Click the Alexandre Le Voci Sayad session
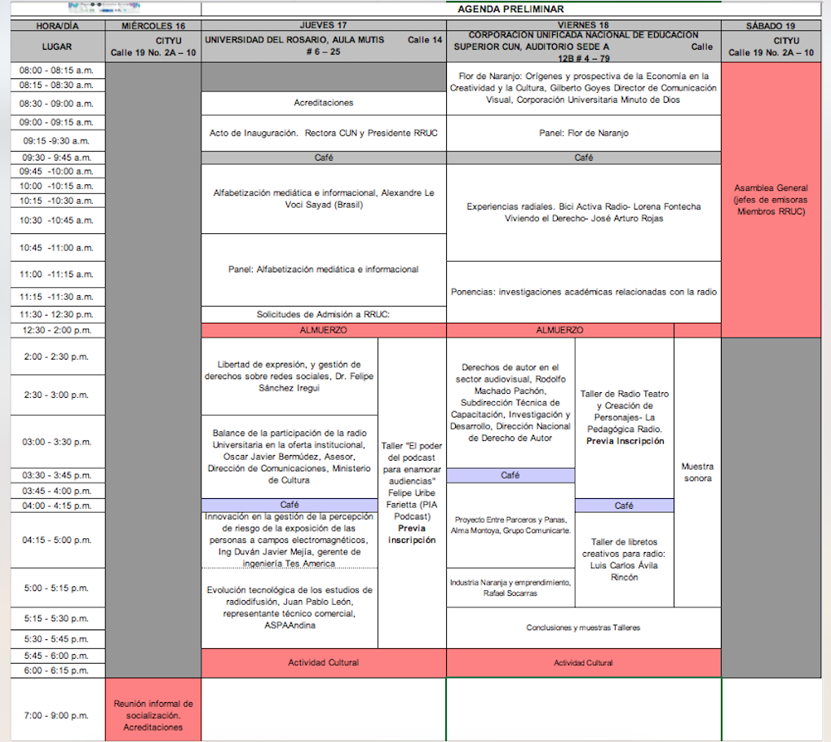Viewport: 831px width, 742px height. pos(324,199)
